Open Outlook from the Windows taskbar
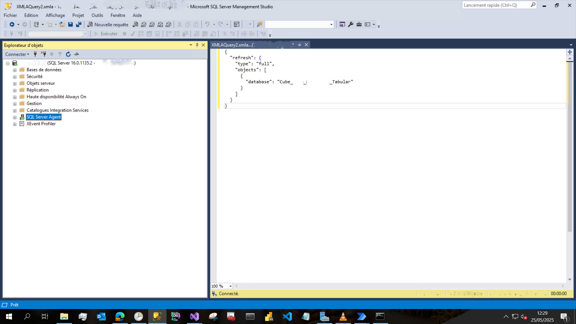 [101, 316]
